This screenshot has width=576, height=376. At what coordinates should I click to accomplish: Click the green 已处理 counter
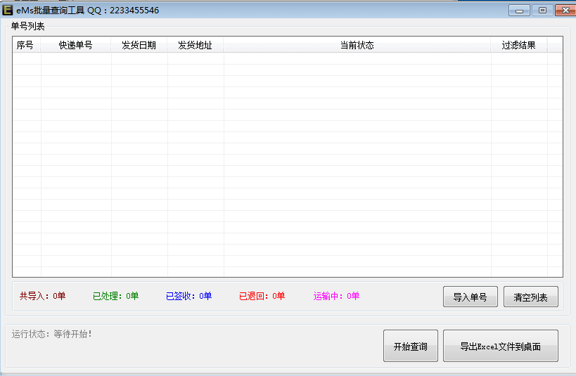point(116,296)
